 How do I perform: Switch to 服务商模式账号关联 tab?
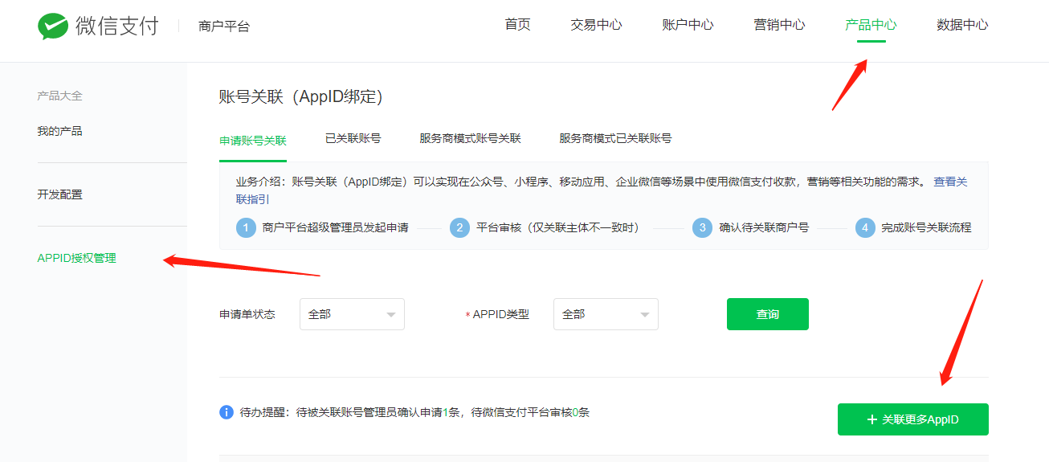(470, 138)
